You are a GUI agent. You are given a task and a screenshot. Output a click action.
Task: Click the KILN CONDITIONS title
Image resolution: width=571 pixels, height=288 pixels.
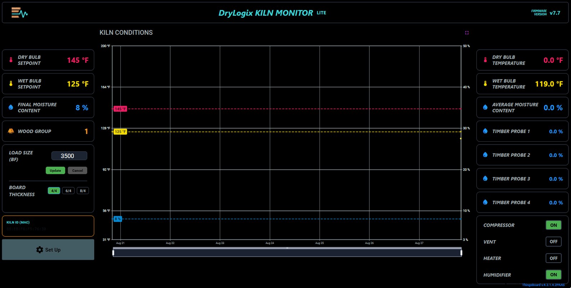tap(126, 32)
